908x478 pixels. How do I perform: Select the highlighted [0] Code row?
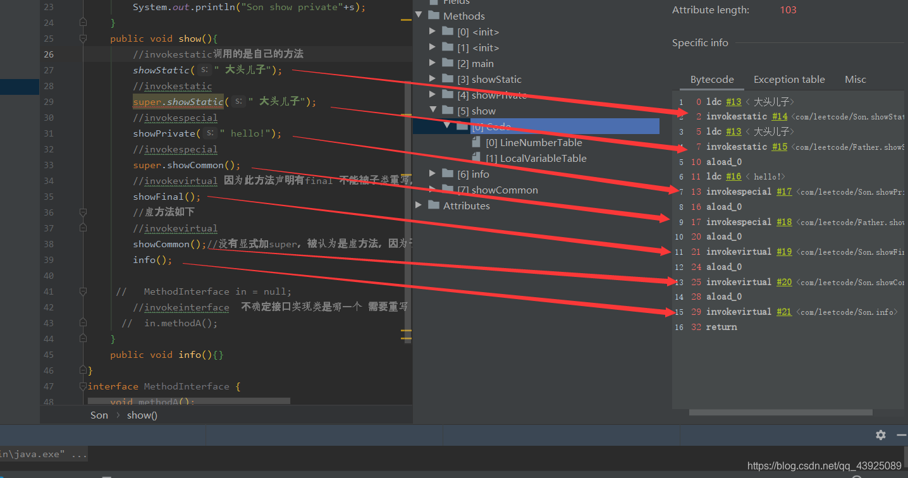coord(536,126)
